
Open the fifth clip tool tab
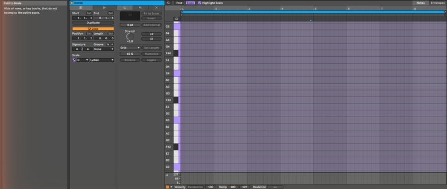coord(156,8)
